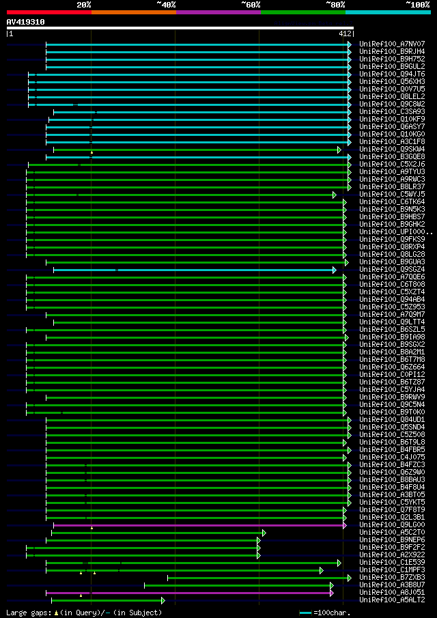Click arrowhead ending UniRef100_B9IA98 alignment bar
The width and height of the screenshot is (437, 618).
click(x=347, y=337)
